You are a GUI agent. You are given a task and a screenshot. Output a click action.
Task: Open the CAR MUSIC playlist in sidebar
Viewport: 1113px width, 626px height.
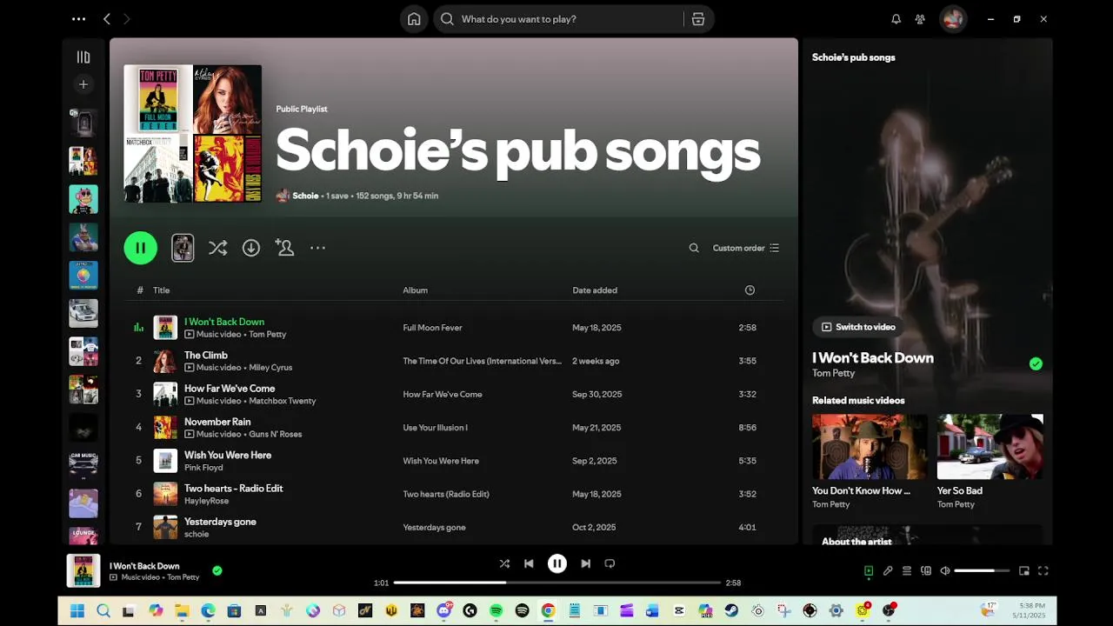pyautogui.click(x=83, y=464)
